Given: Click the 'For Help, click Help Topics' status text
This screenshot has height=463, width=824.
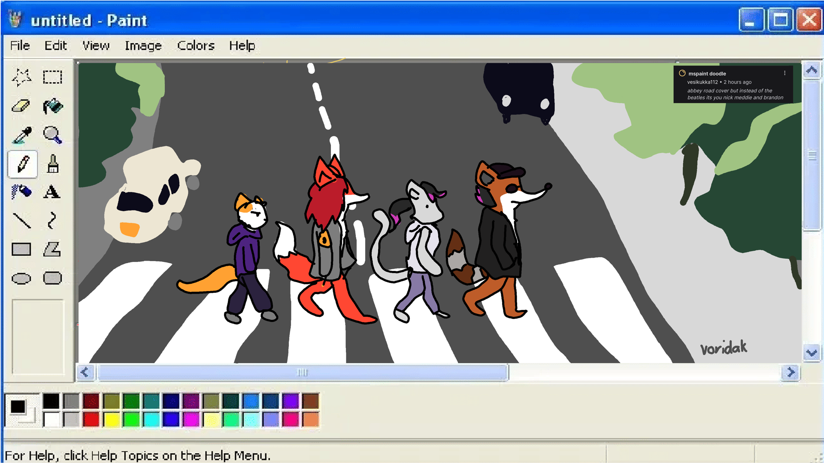Looking at the screenshot, I should 138,455.
